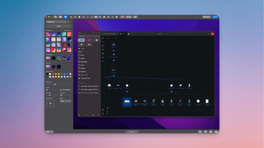Set alignment to the center cell

pos(50,103)
